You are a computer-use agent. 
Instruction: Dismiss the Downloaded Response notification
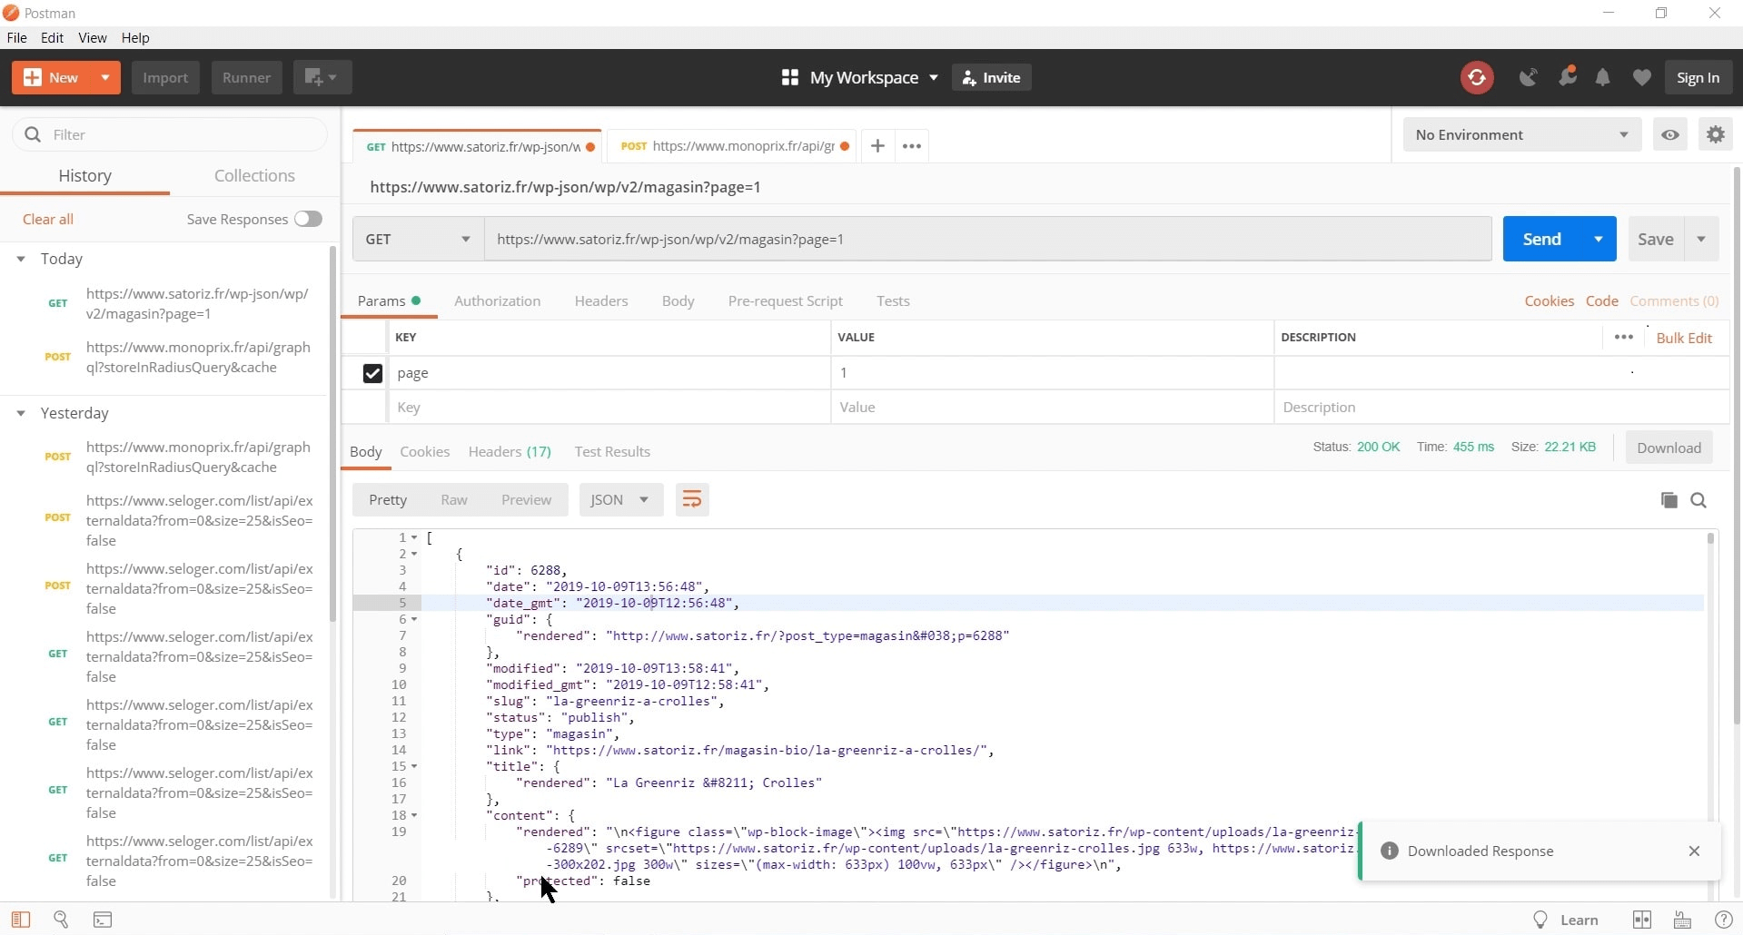[1694, 851]
